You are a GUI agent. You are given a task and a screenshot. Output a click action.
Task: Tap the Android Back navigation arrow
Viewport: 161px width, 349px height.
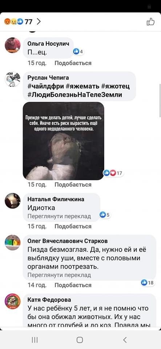(x=125, y=340)
